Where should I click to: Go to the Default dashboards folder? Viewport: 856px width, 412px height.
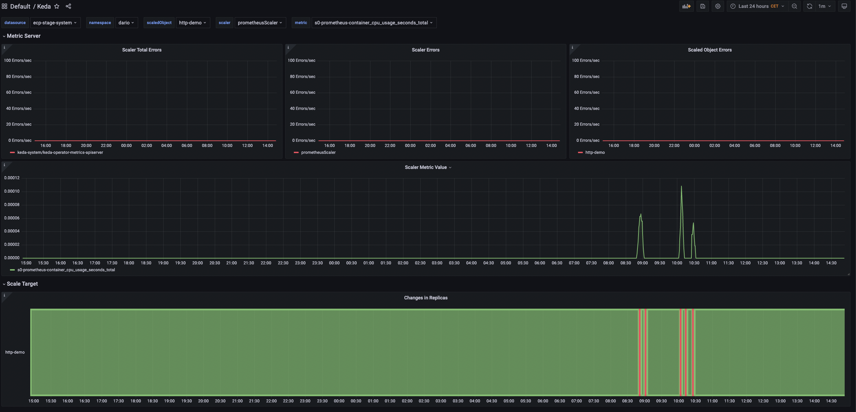[x=20, y=6]
